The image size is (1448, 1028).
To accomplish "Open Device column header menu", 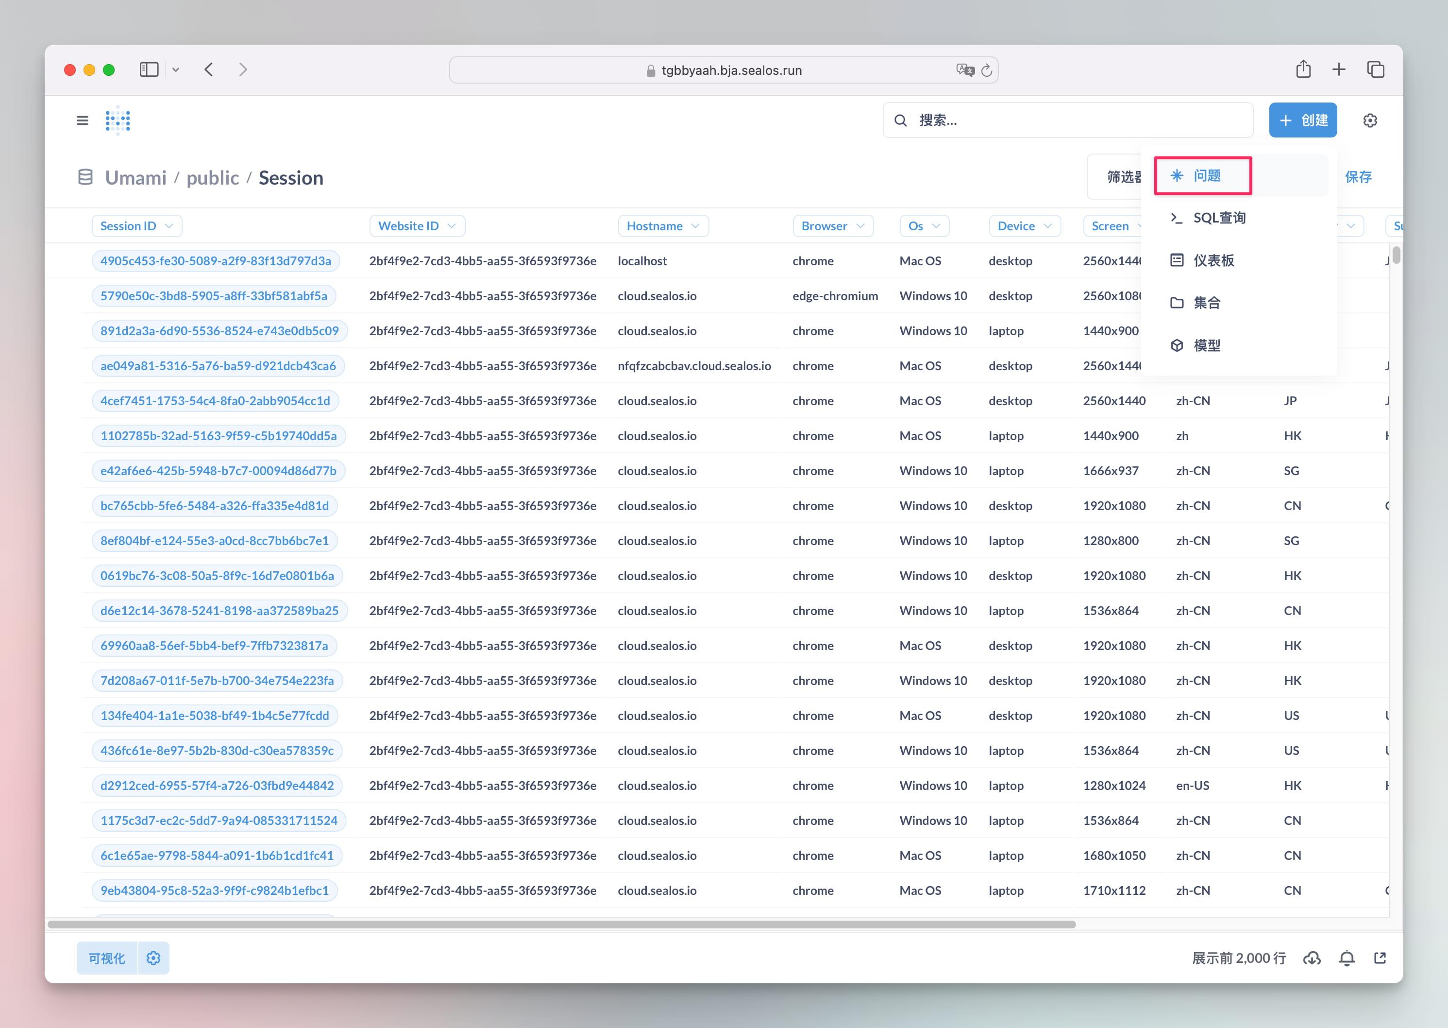I will (1024, 226).
